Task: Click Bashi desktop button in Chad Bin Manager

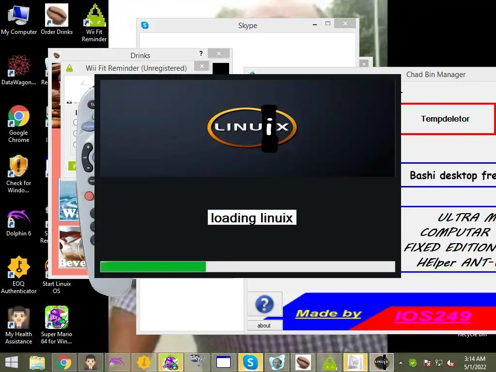Action: tap(448, 175)
